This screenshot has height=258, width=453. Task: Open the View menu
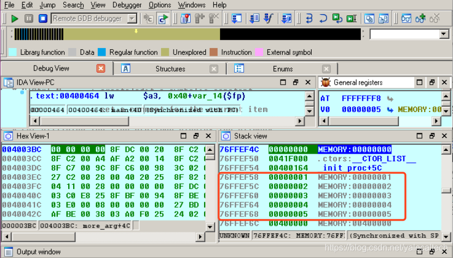coord(98,5)
